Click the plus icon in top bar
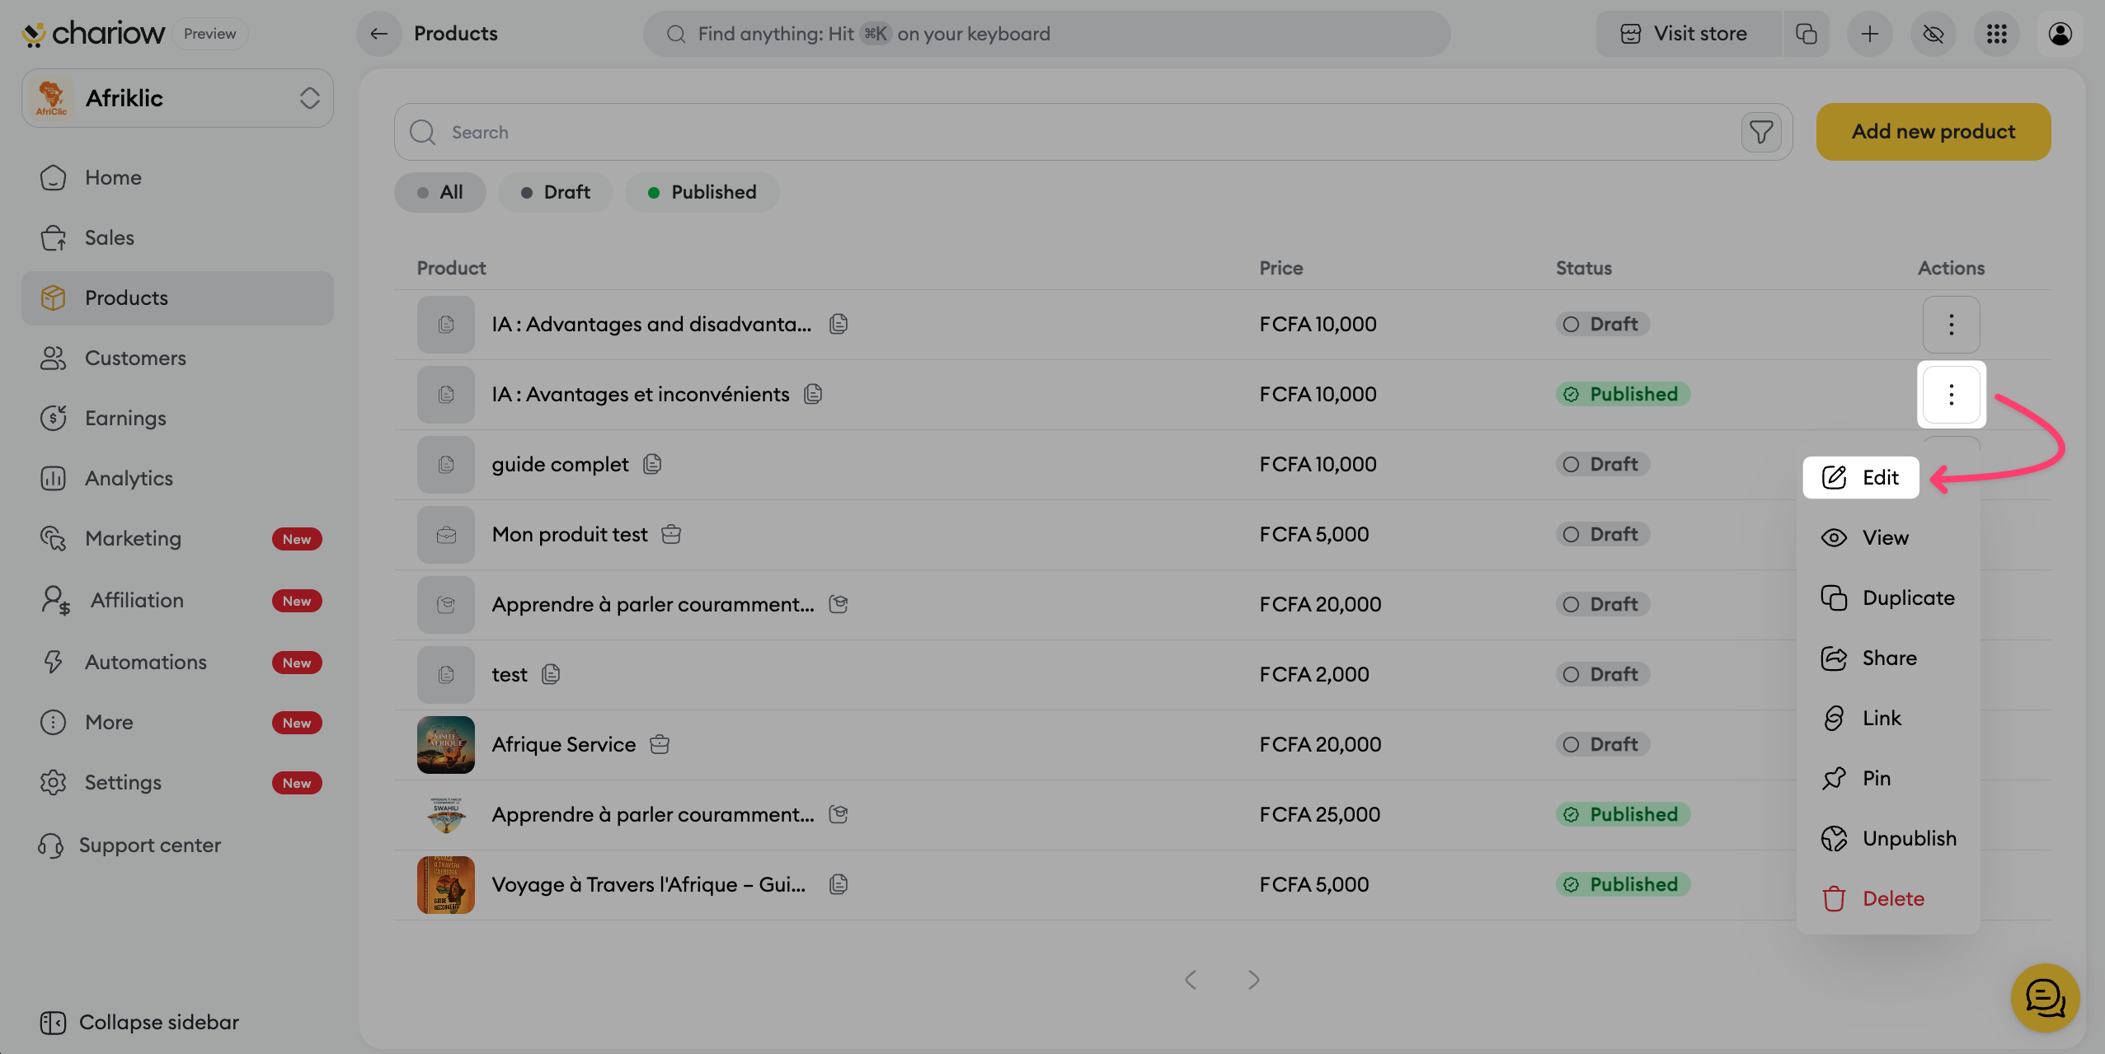 [x=1869, y=34]
